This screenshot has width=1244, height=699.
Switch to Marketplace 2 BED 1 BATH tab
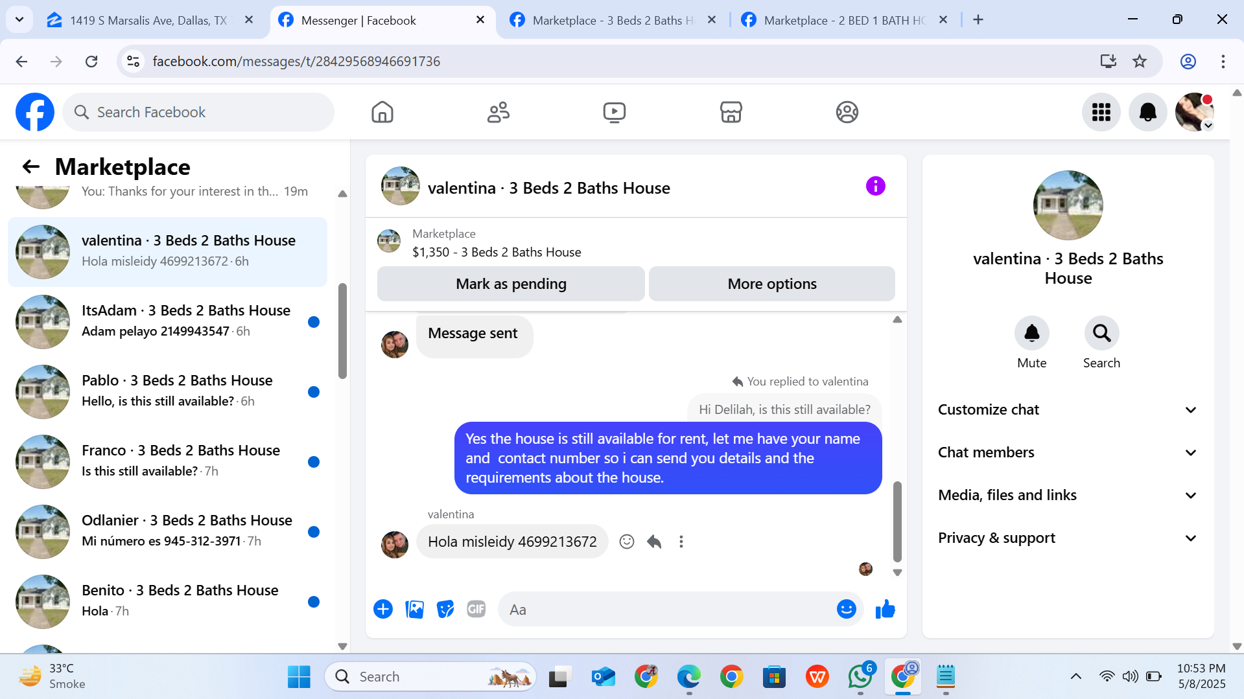pyautogui.click(x=845, y=20)
